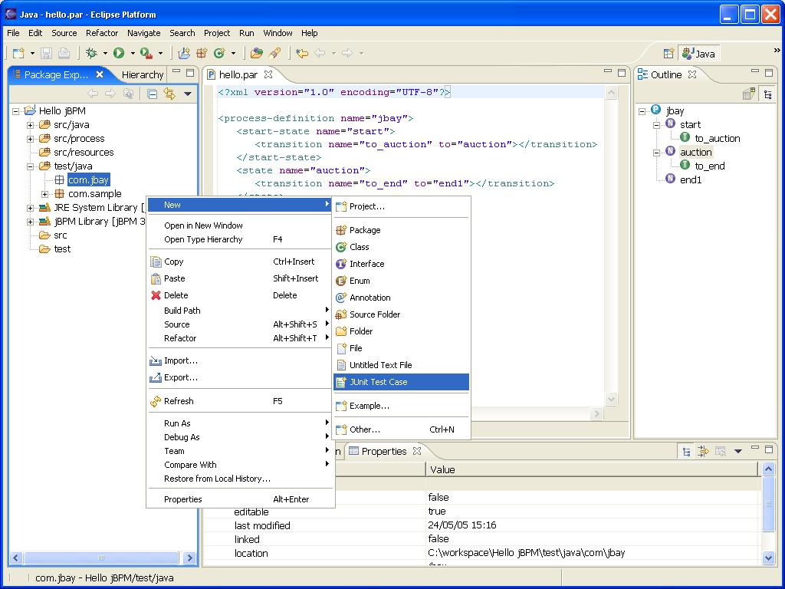Expand the JRE System Library node

(x=31, y=208)
